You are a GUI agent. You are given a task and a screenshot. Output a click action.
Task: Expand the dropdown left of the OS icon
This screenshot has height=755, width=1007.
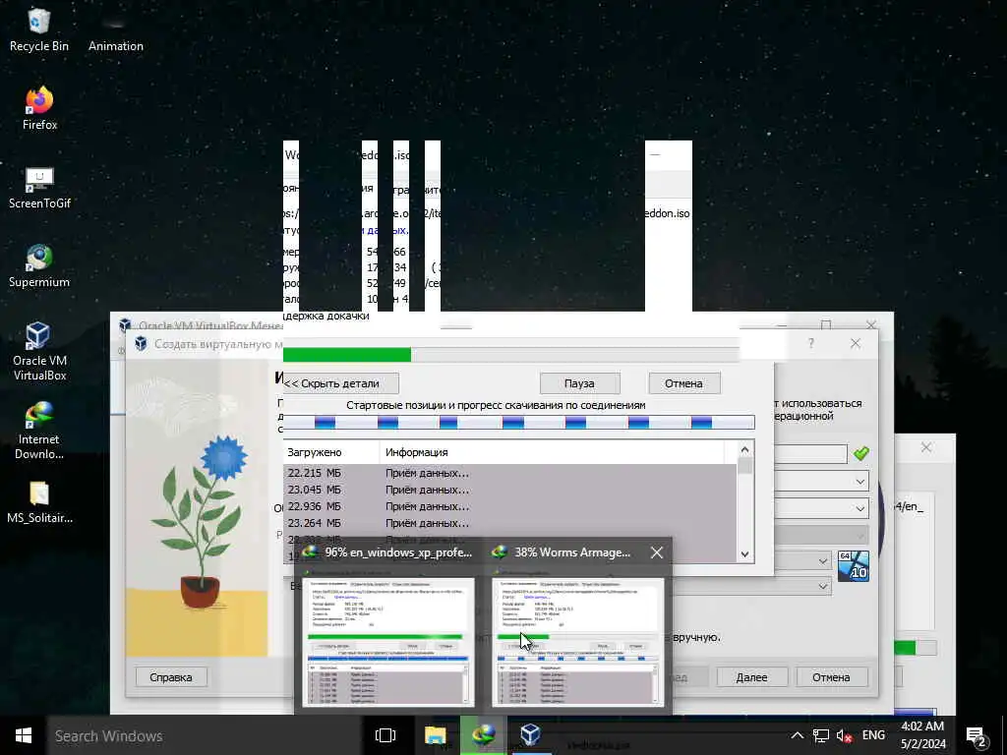(x=823, y=560)
